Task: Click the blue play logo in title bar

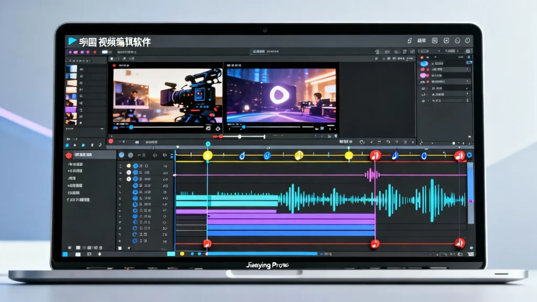Action: pos(72,41)
